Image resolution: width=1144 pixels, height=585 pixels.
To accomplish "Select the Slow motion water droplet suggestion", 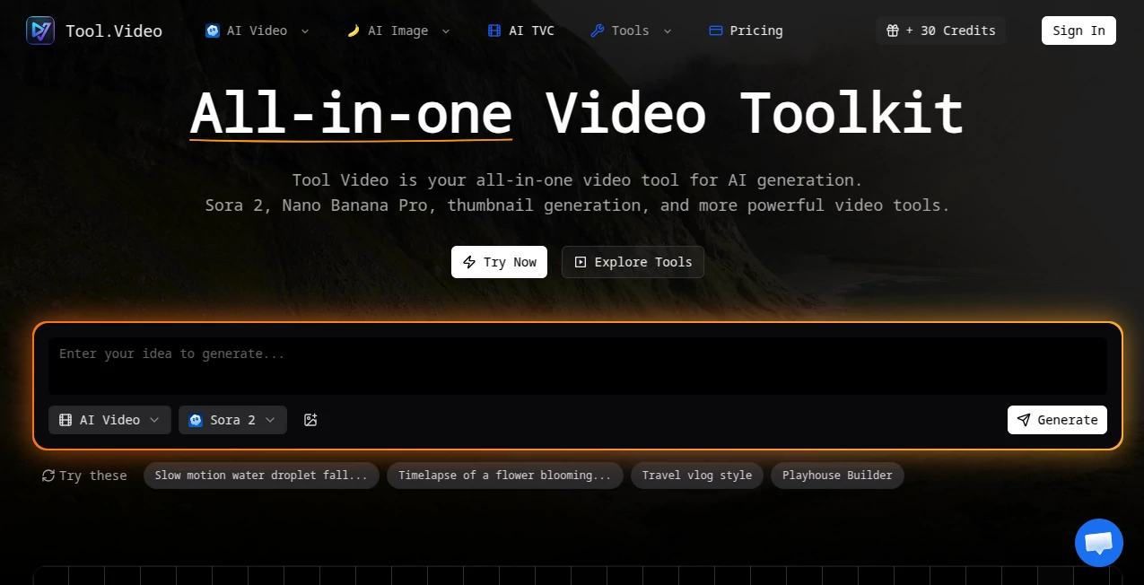I will coord(261,476).
